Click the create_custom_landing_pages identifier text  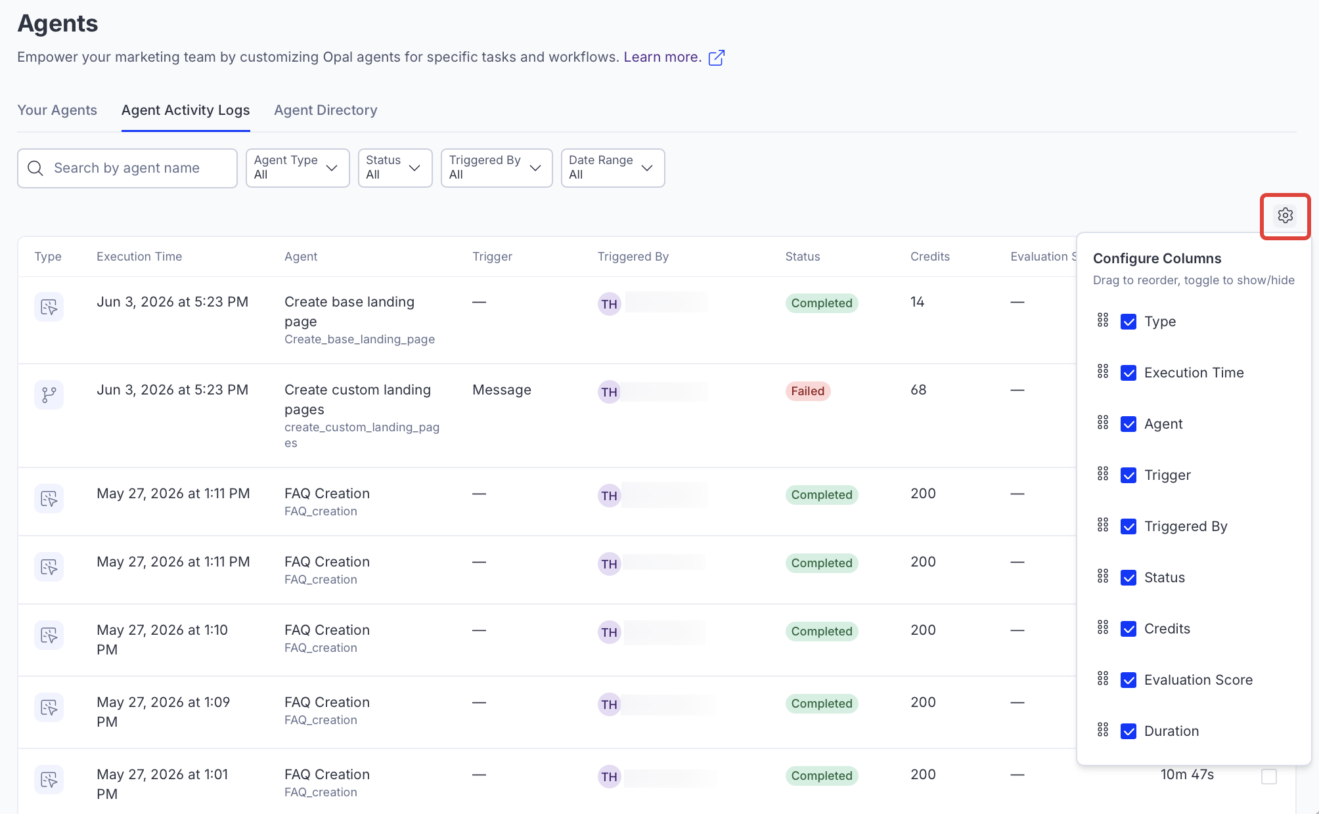tap(362, 435)
